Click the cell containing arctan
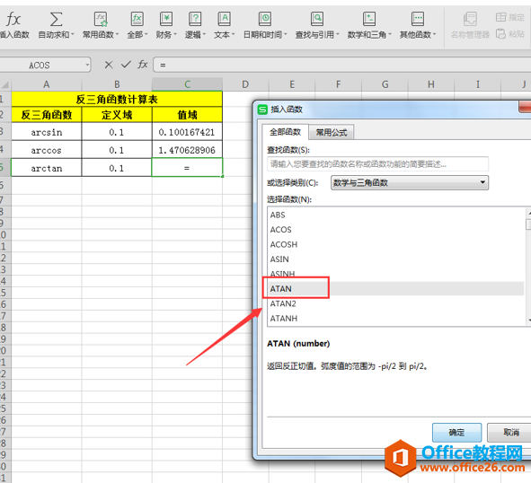 pyautogui.click(x=47, y=168)
